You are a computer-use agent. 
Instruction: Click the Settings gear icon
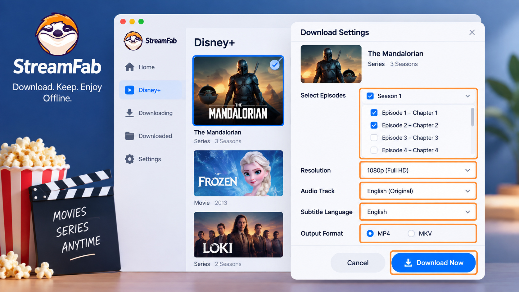pos(129,159)
